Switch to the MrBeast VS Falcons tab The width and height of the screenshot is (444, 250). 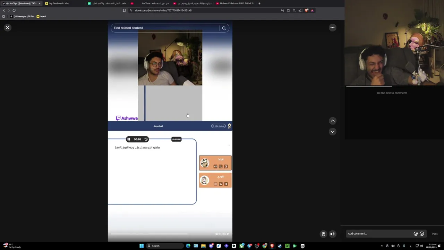click(x=235, y=3)
